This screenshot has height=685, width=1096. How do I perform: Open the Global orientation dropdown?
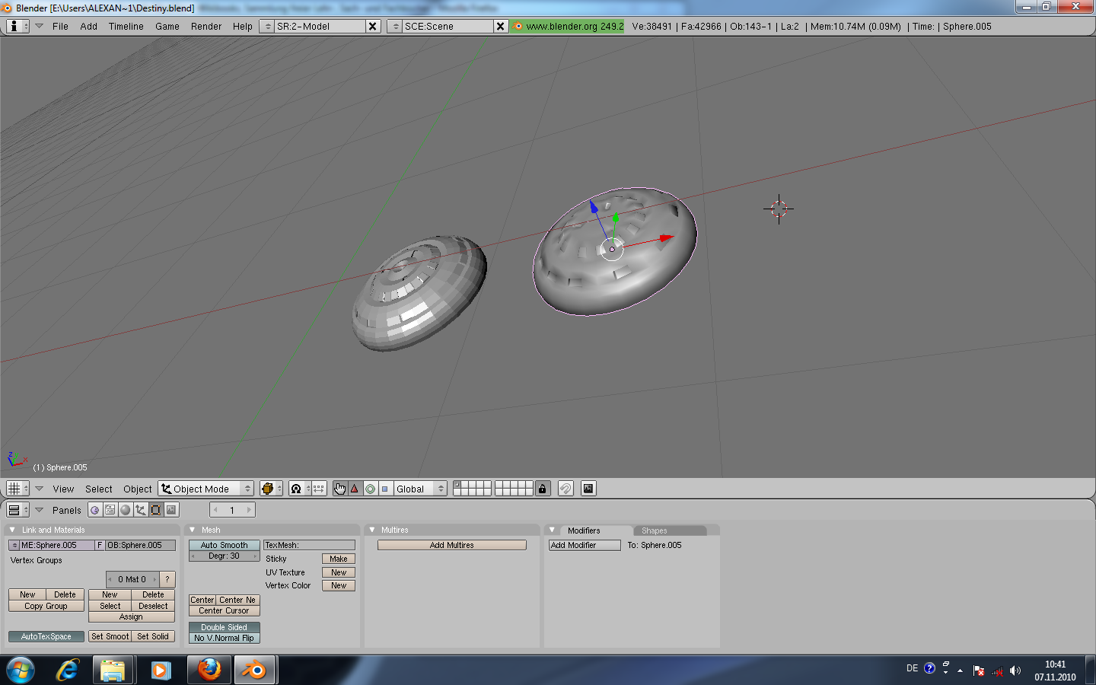click(x=419, y=489)
